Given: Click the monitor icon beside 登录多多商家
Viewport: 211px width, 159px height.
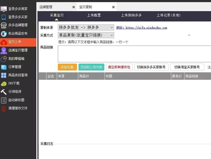Looking at the screenshot, I should 4,9.
